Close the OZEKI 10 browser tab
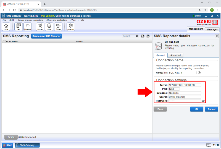The height and width of the screenshot is (149, 221). [x=38, y=4]
